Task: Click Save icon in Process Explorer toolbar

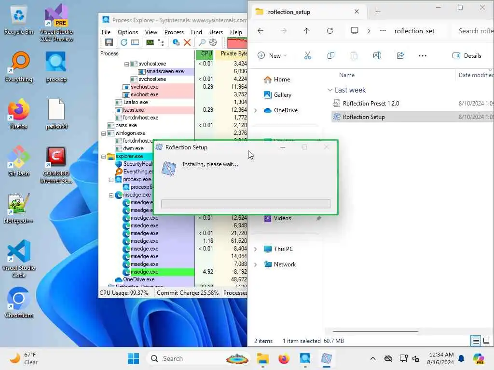Action: (109, 42)
